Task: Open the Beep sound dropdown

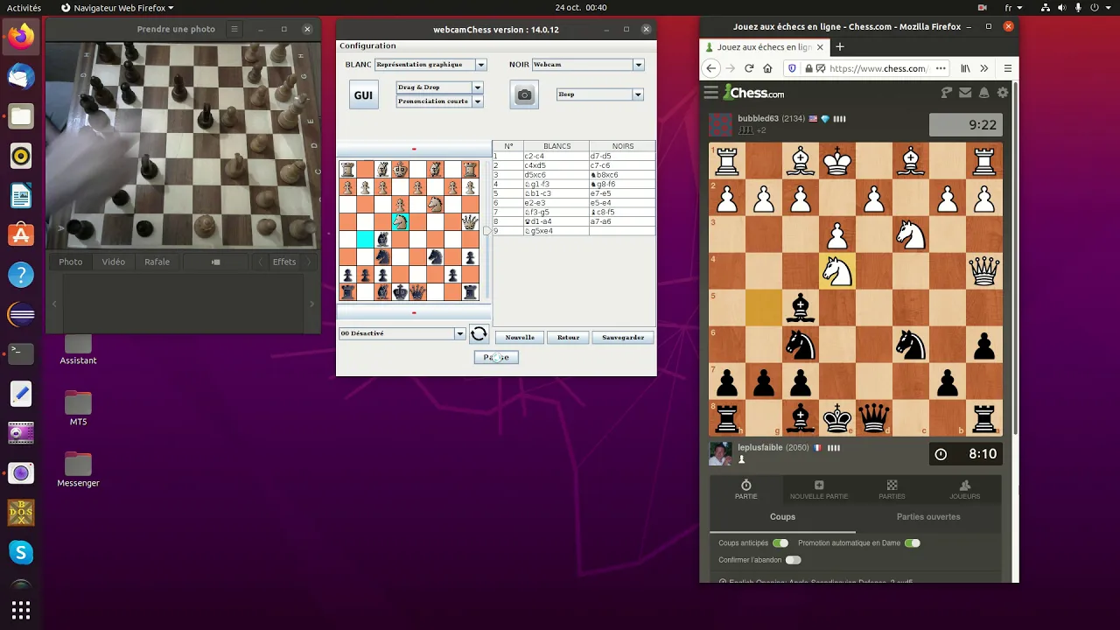Action: click(599, 94)
